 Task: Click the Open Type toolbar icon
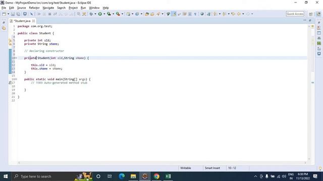(147, 14)
